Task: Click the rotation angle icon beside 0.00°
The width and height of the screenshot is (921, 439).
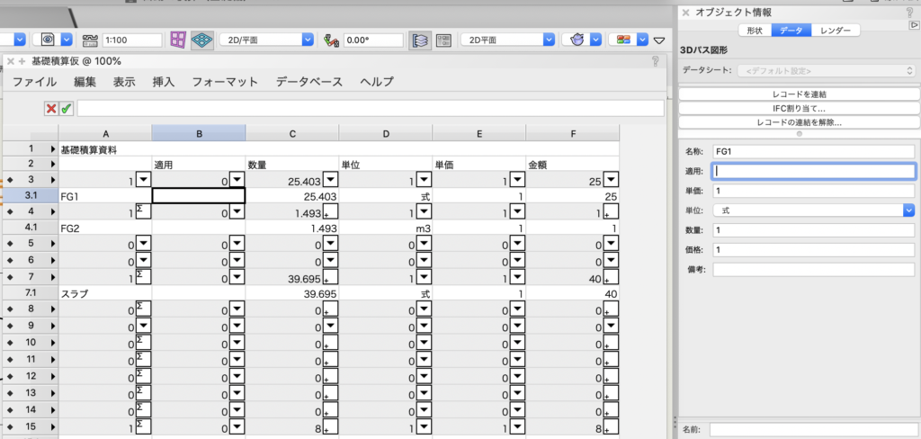Action: pos(331,40)
